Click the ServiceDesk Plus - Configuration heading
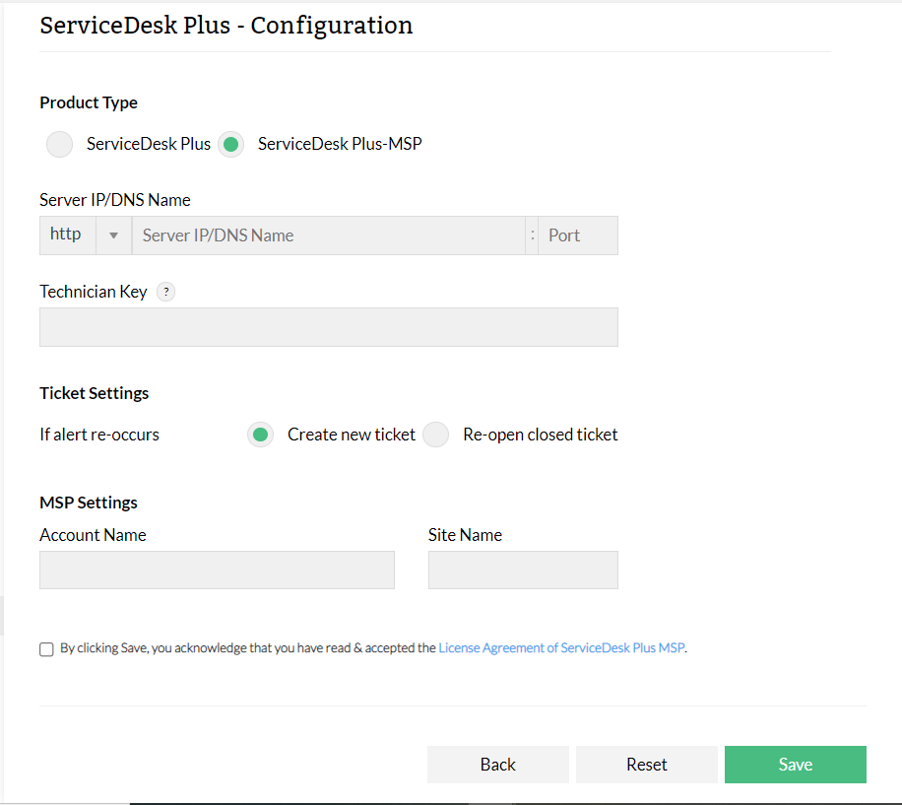 (226, 26)
